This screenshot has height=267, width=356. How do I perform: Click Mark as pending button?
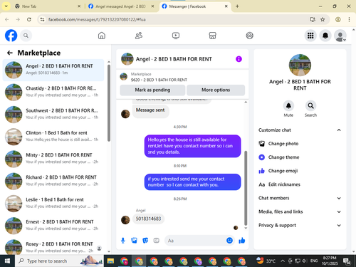point(152,90)
